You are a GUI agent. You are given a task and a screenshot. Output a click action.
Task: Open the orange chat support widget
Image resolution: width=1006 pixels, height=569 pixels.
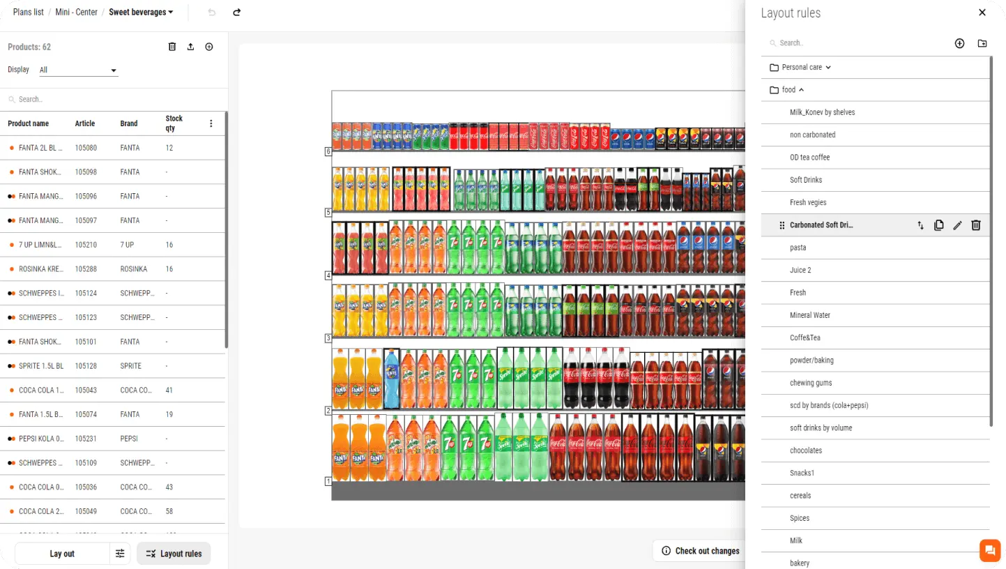[989, 550]
